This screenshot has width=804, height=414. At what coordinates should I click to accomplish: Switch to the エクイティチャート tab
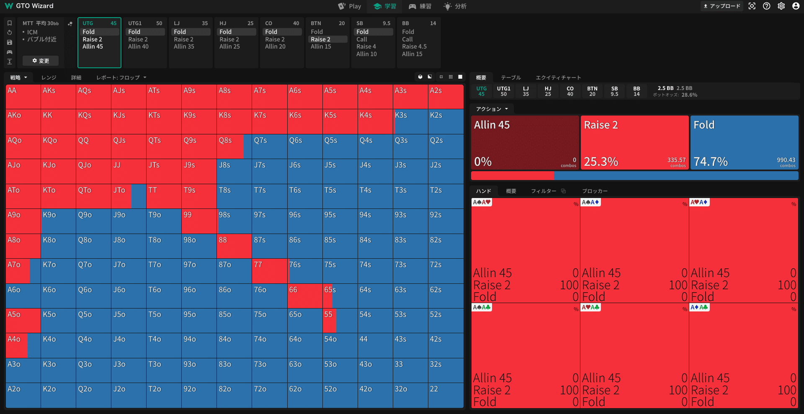coord(558,77)
